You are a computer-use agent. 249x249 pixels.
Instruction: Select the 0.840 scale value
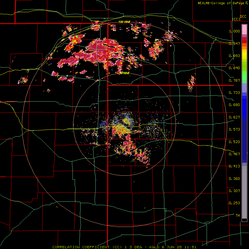click(x=234, y=68)
